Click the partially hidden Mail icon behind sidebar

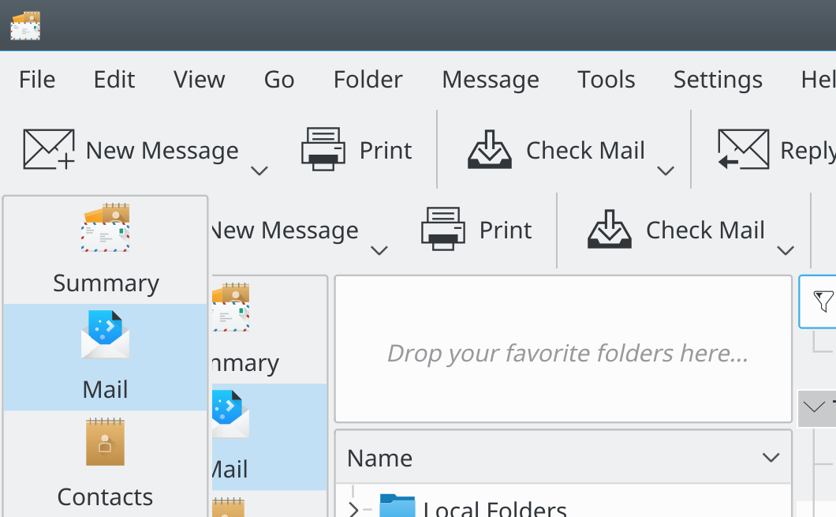click(231, 414)
